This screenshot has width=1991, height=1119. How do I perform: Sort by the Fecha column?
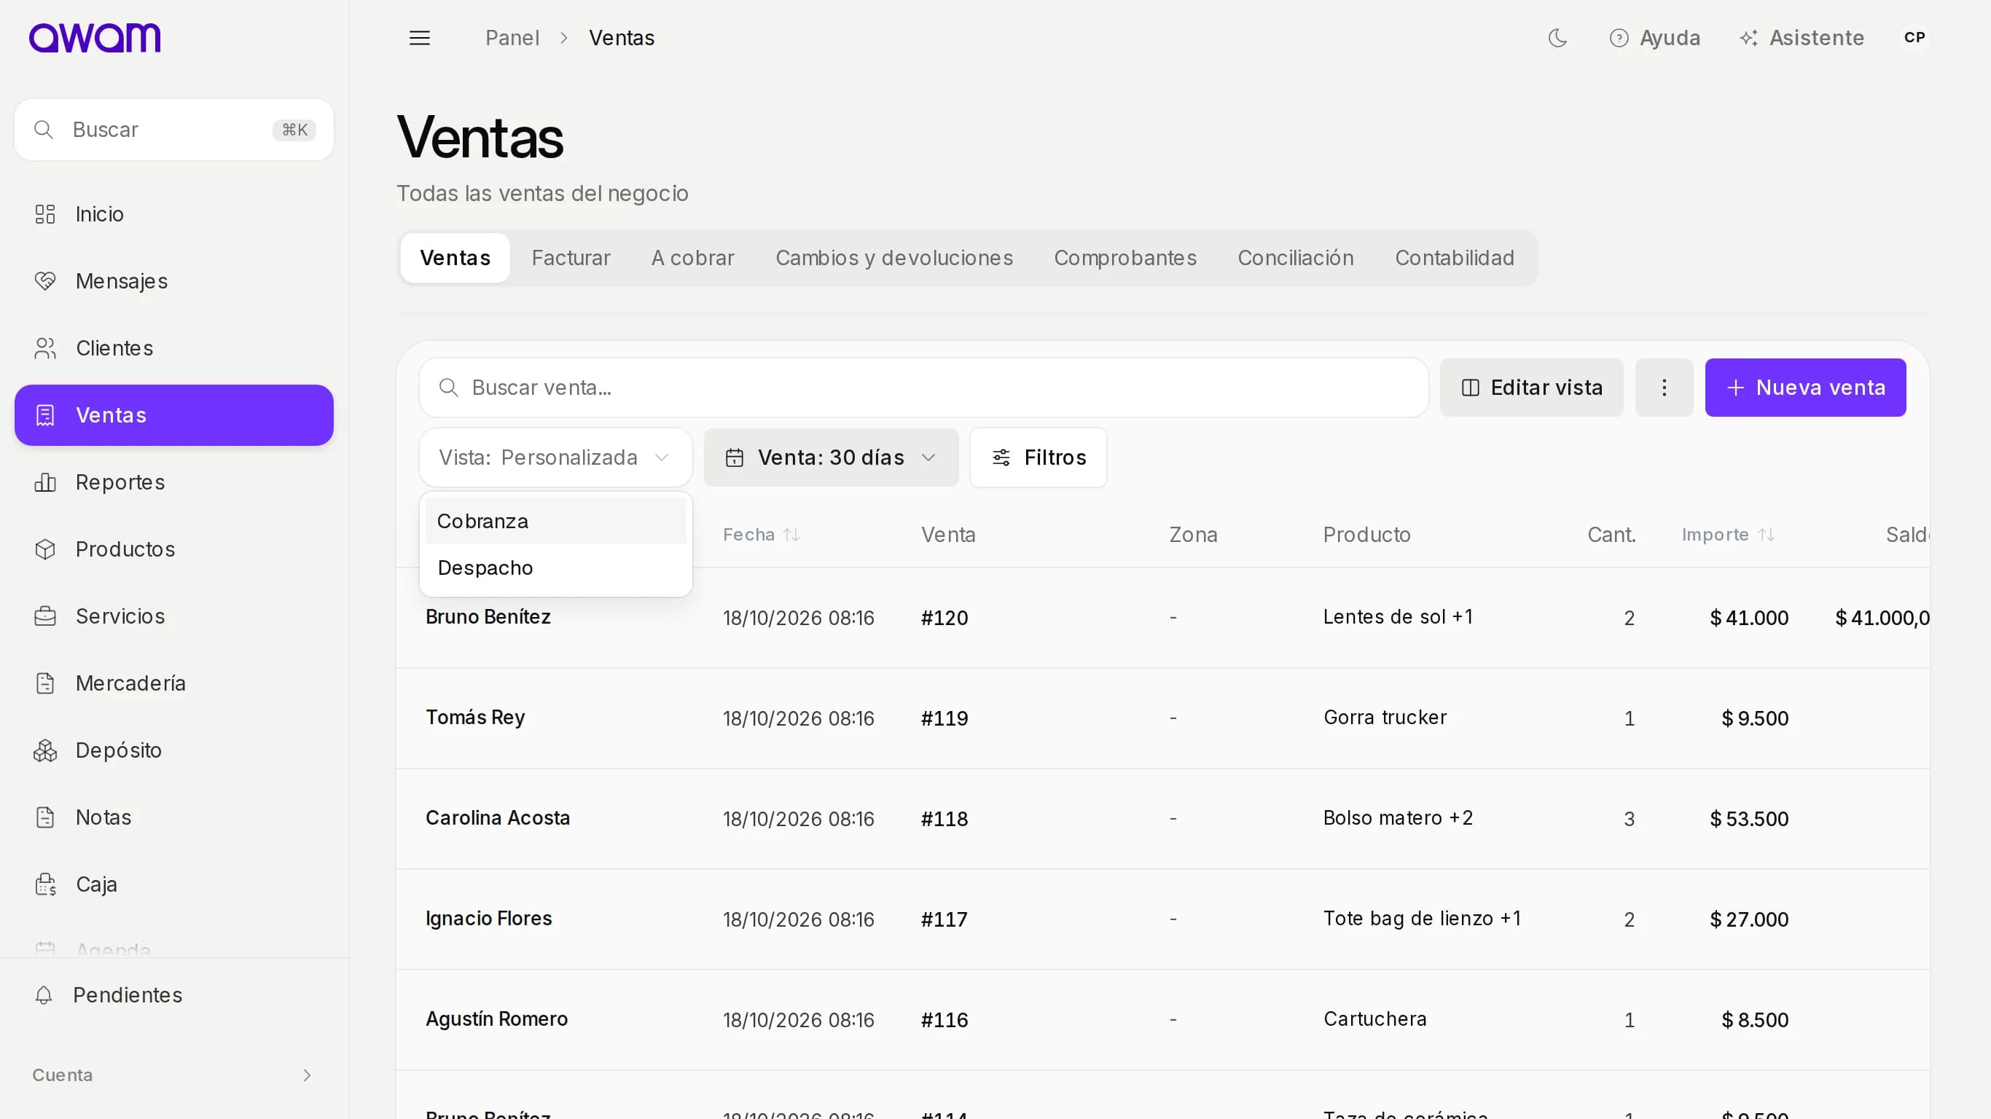coord(761,535)
